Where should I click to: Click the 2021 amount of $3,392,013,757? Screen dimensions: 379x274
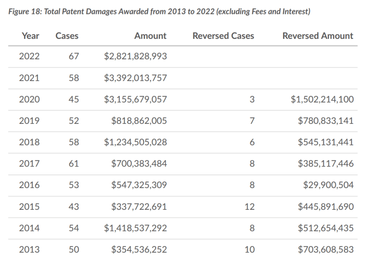point(136,78)
